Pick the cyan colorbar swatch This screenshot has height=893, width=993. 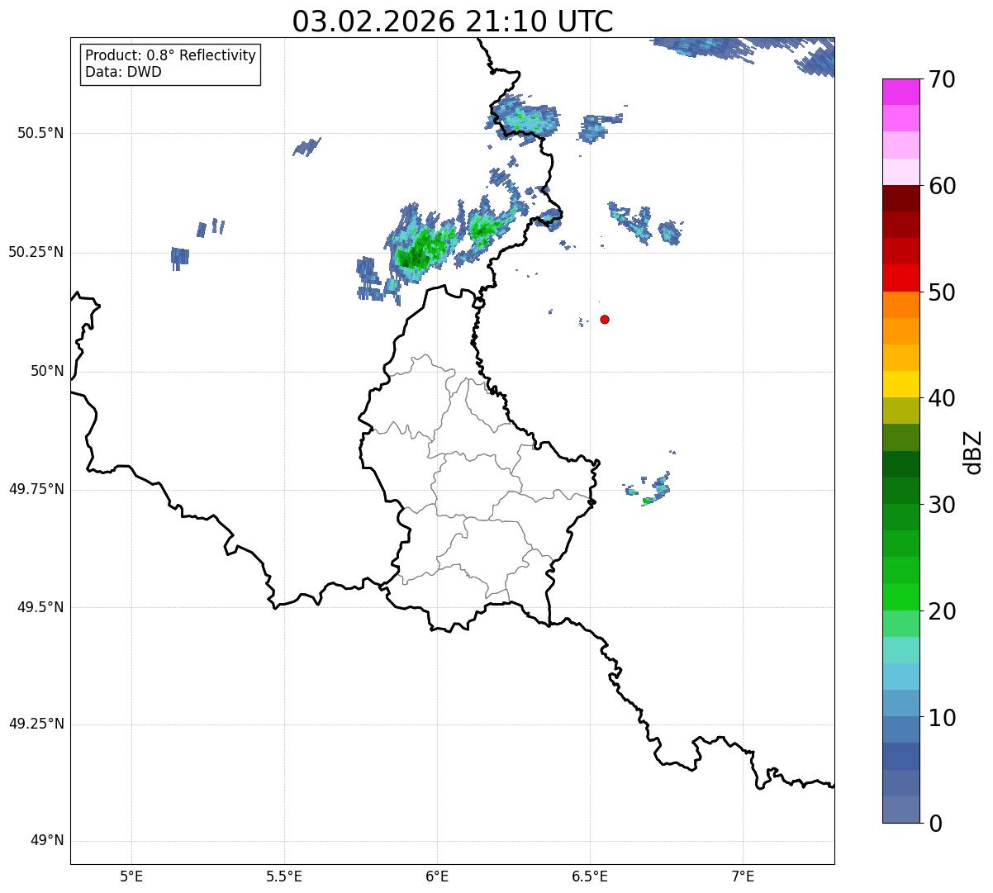click(900, 677)
